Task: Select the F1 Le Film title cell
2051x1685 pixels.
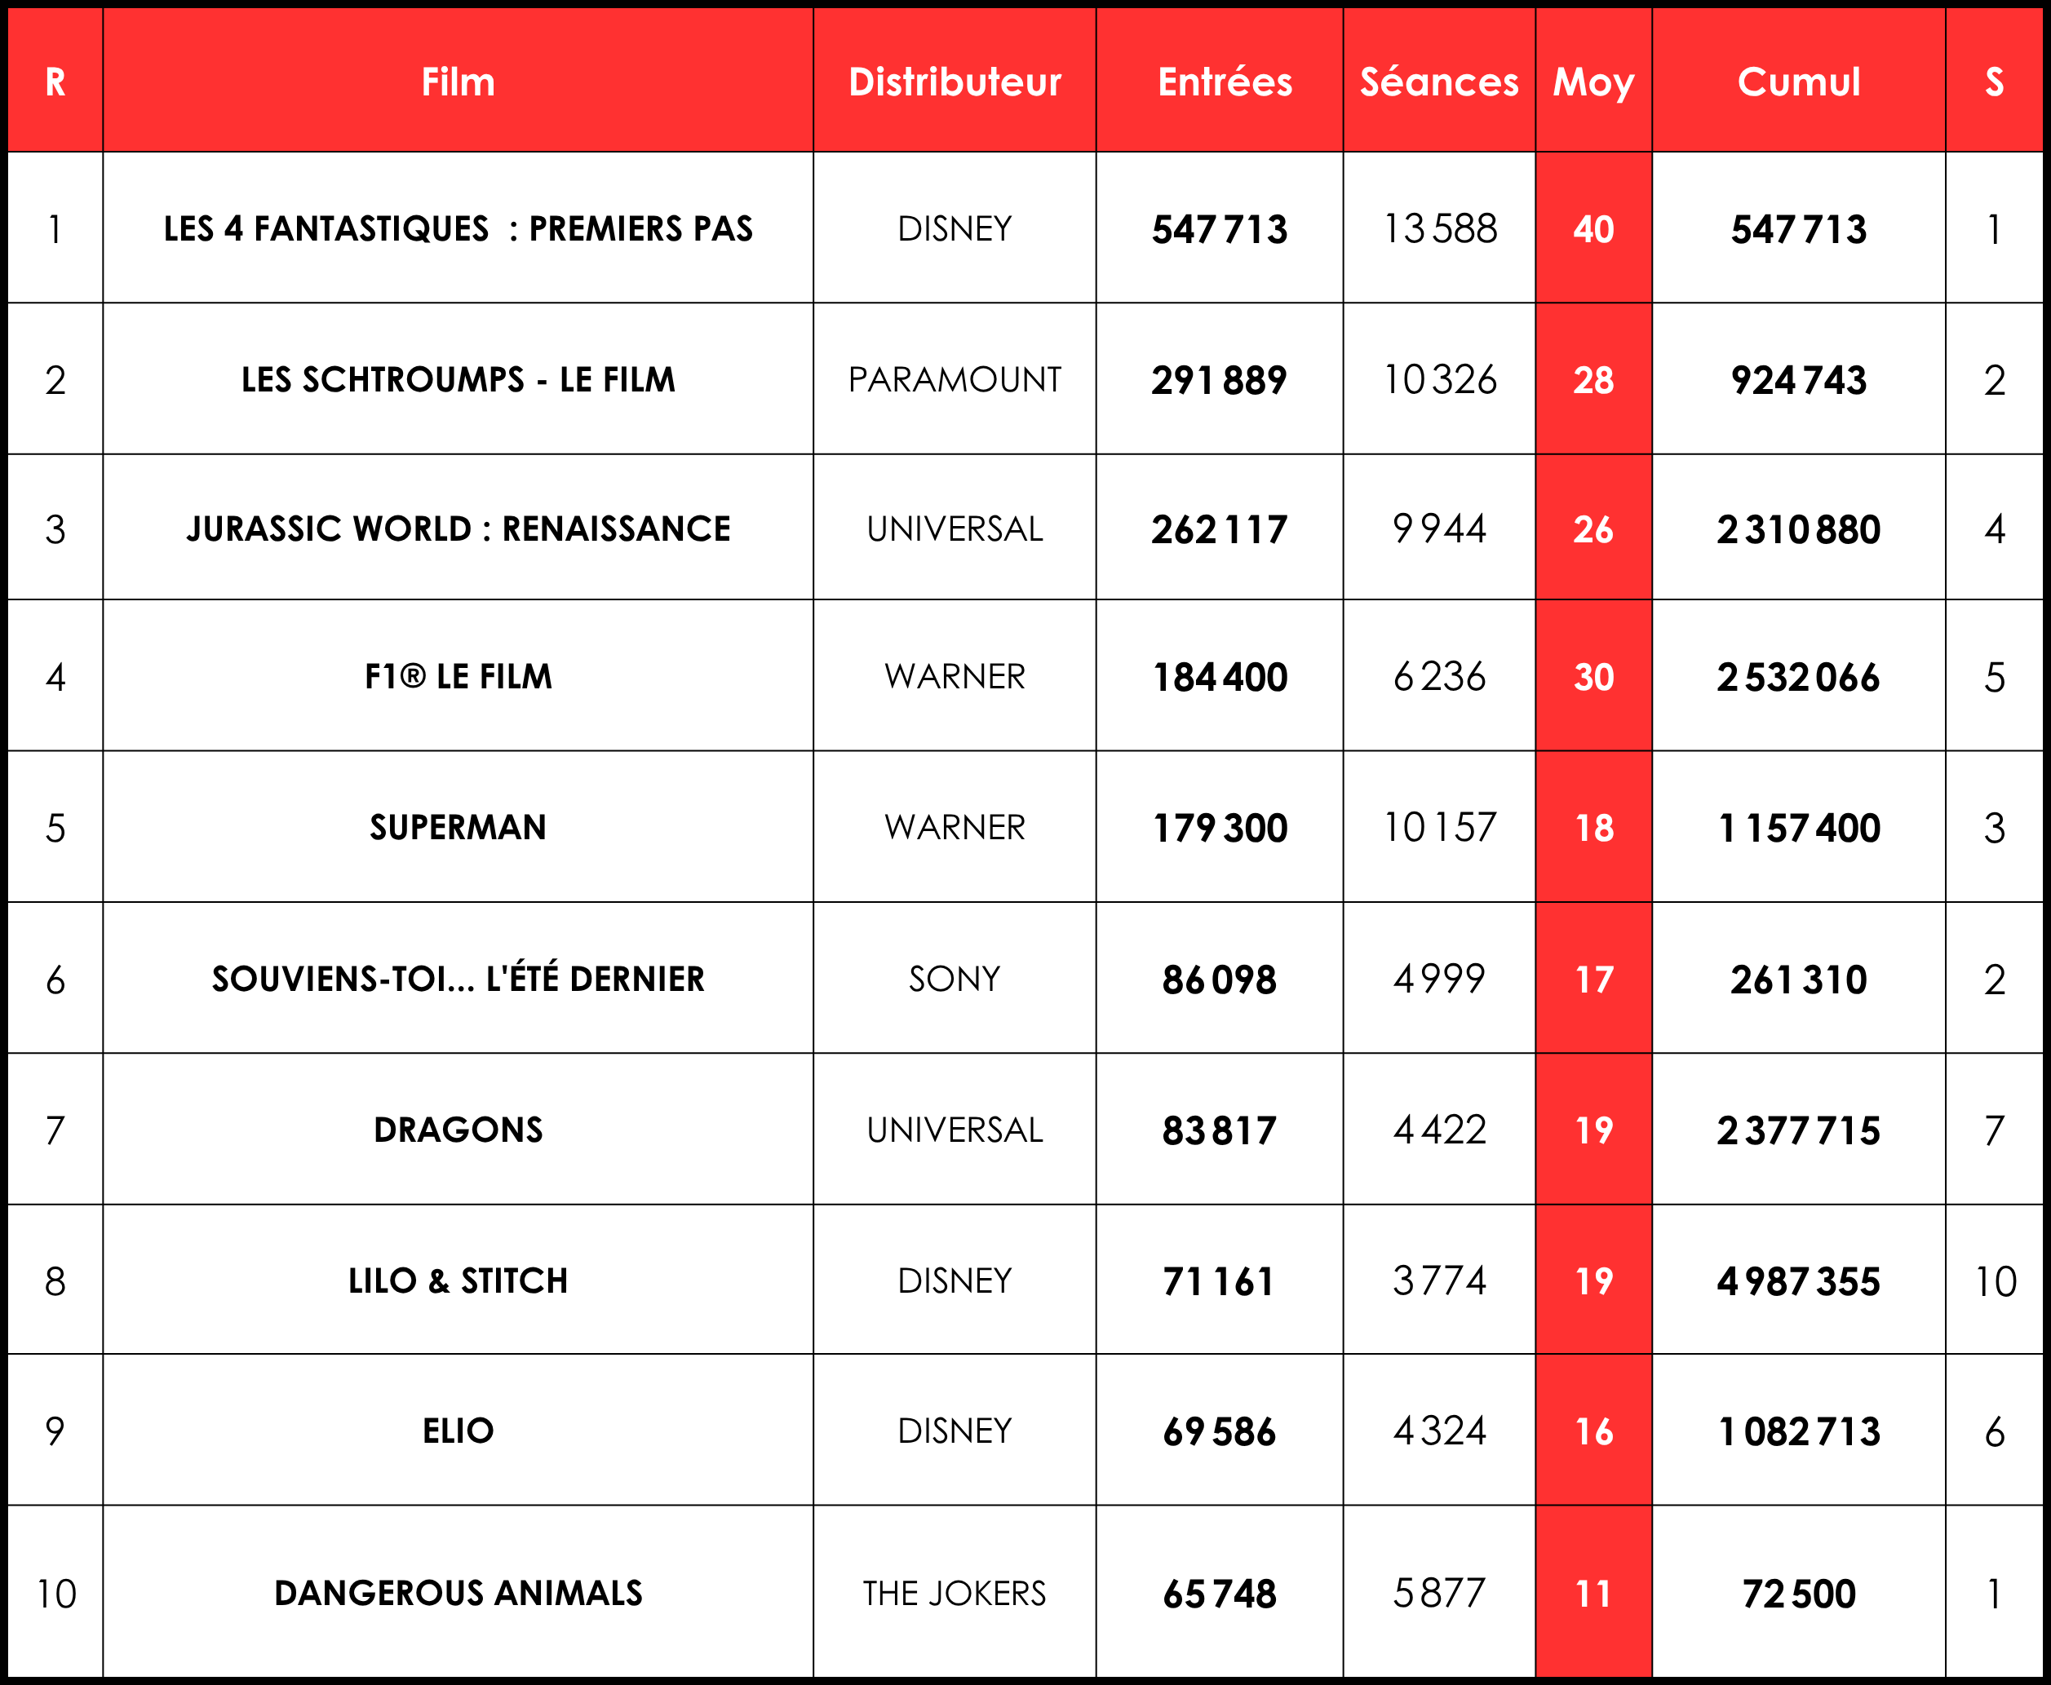Action: pos(457,676)
